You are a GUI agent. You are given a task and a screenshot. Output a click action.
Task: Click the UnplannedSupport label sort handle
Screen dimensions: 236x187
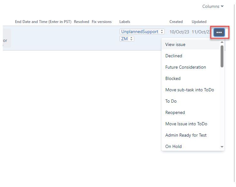point(162,31)
